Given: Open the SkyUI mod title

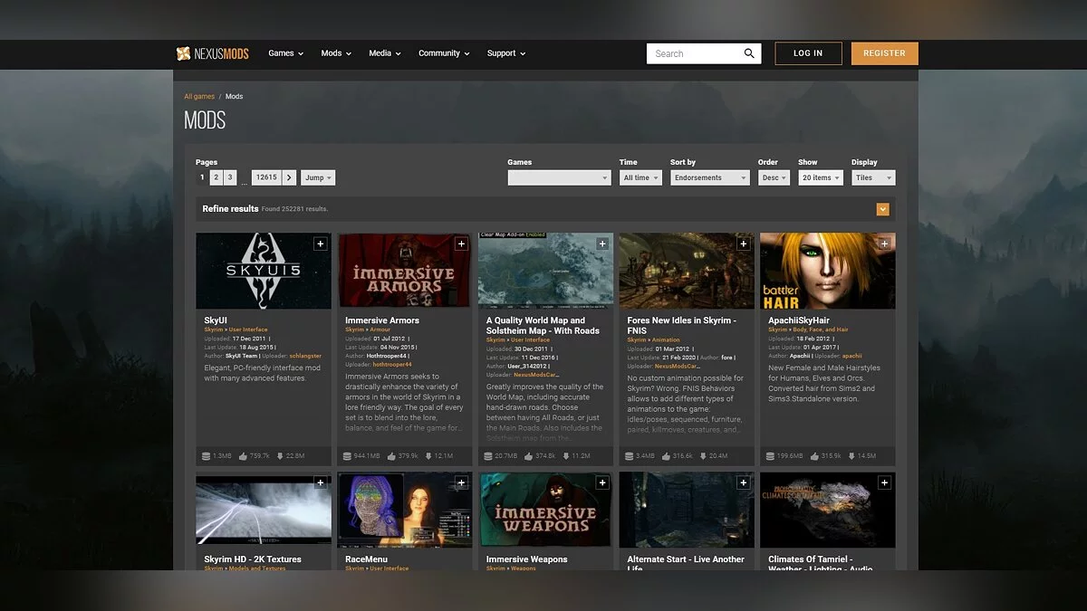Looking at the screenshot, I should pos(216,320).
